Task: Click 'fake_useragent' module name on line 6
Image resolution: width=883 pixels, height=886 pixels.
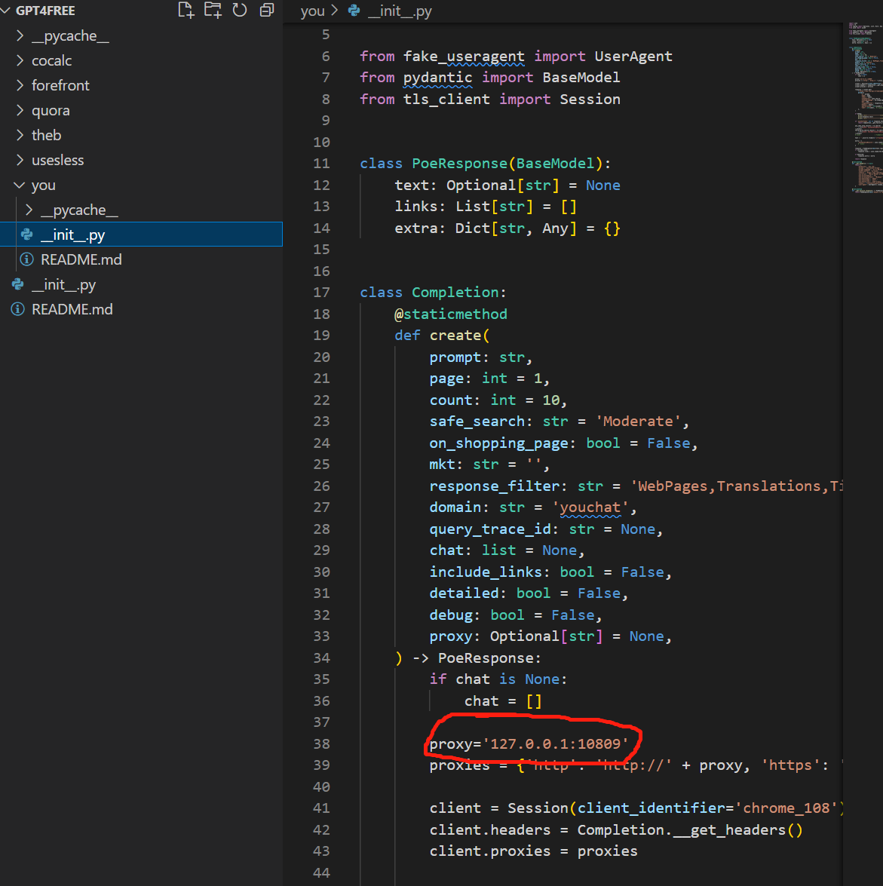Action: [464, 56]
